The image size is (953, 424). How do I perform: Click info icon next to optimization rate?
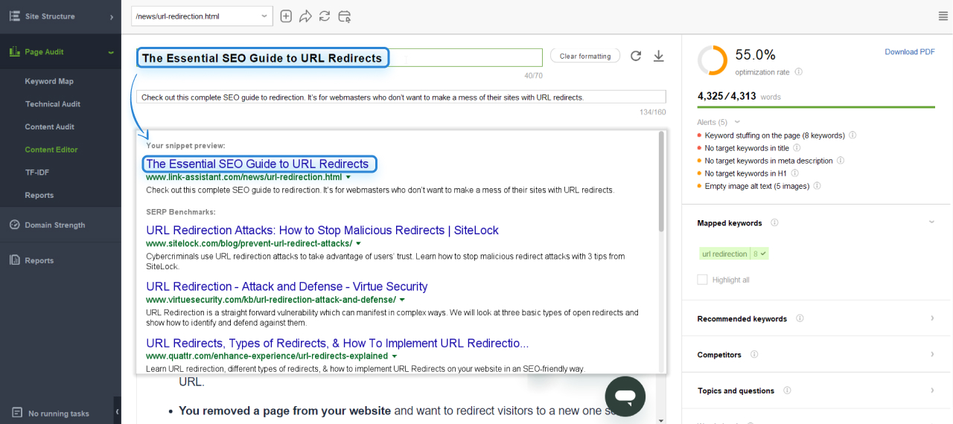798,72
